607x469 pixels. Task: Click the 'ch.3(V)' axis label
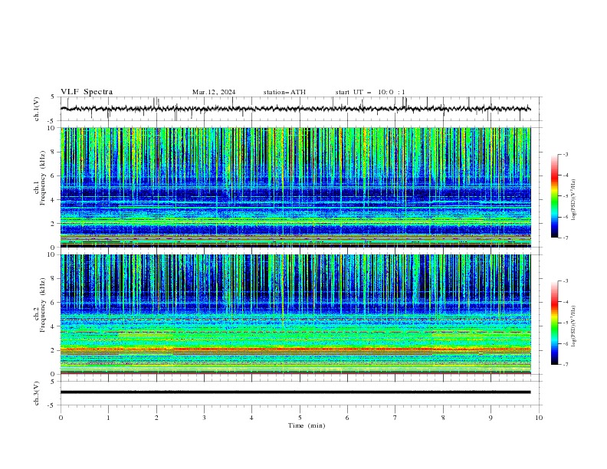point(37,393)
